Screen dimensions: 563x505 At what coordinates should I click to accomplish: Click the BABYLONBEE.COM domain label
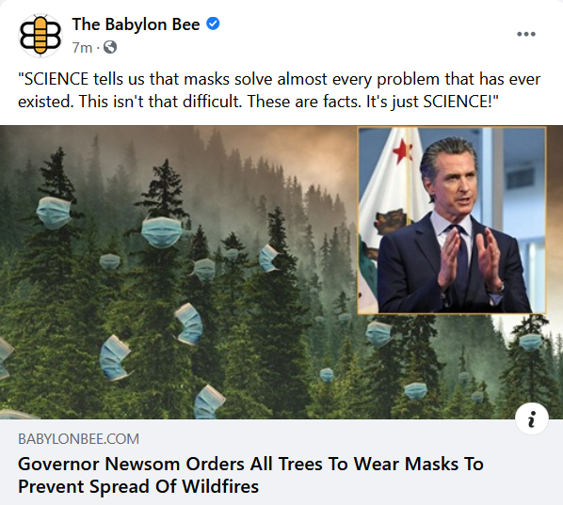tap(78, 439)
